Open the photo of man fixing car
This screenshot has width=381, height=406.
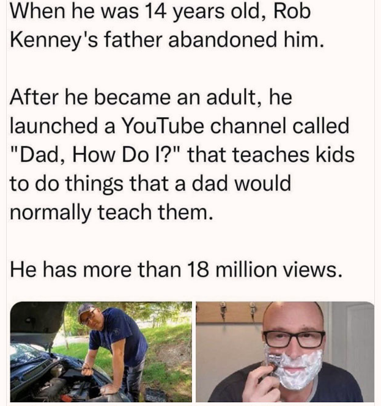point(101,352)
